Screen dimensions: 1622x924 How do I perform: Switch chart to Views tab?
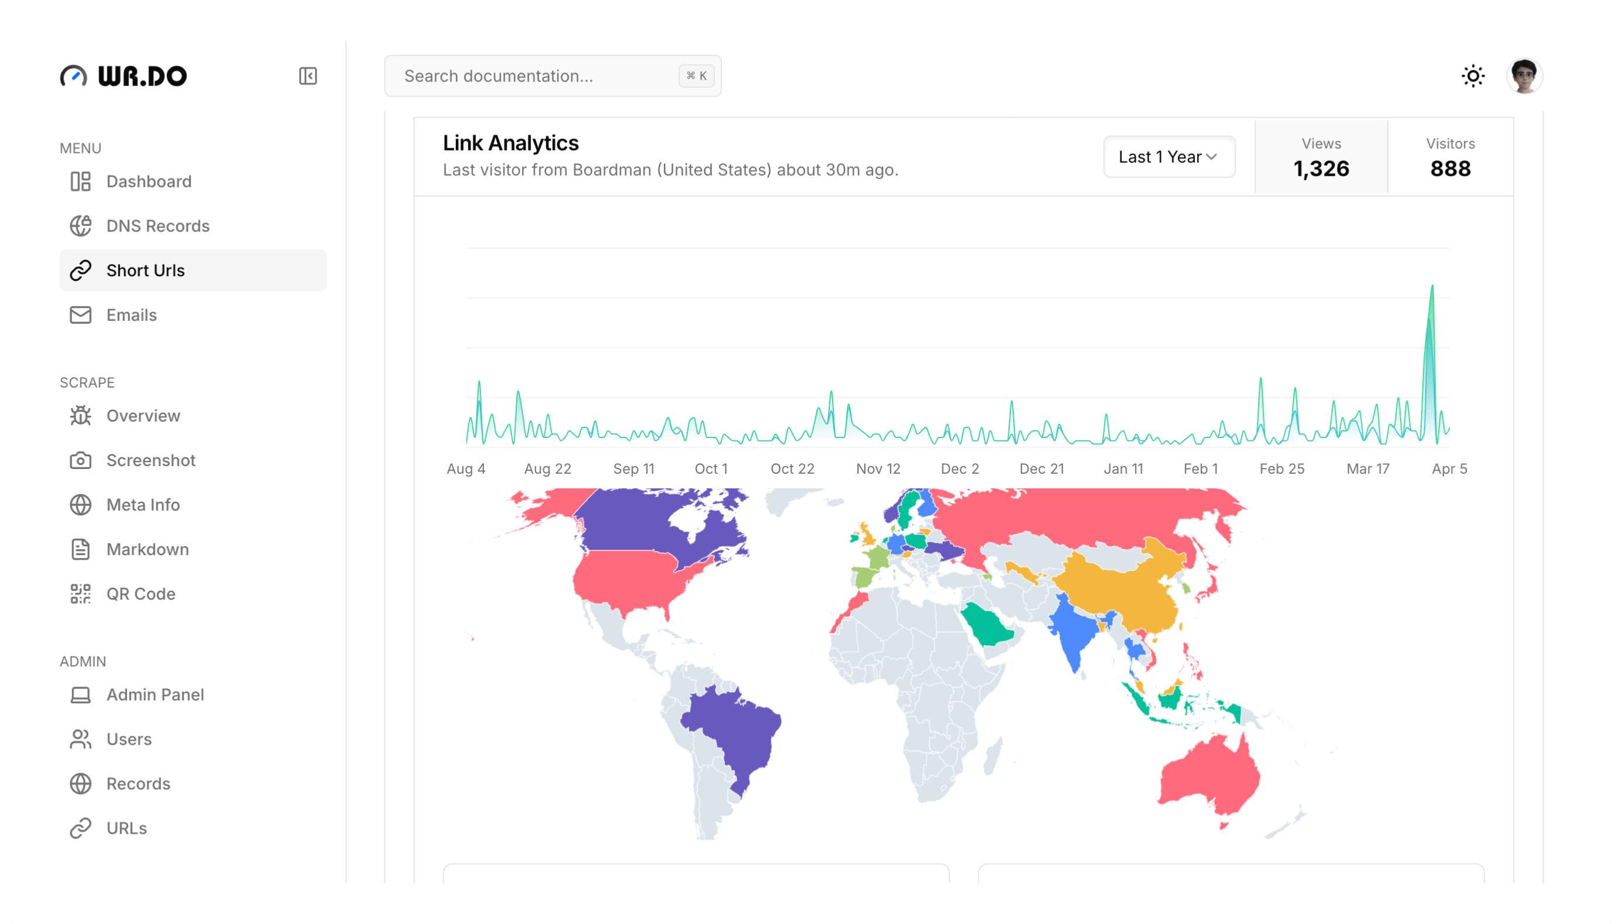pos(1321,157)
